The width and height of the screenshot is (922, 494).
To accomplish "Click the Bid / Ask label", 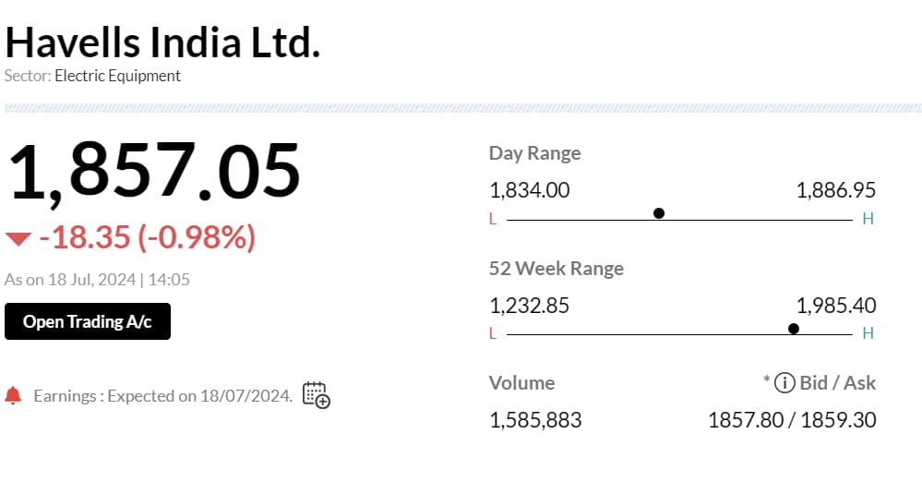I will pyautogui.click(x=839, y=382).
